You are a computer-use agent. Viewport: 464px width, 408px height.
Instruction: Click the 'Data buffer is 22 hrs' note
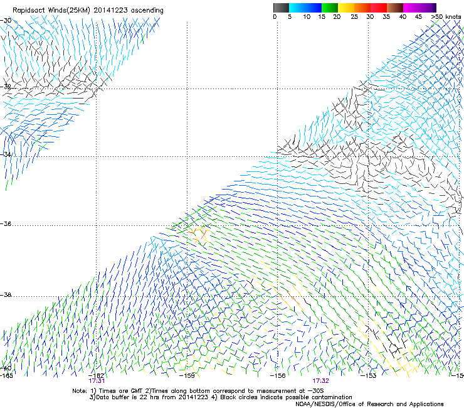[x=221, y=397]
